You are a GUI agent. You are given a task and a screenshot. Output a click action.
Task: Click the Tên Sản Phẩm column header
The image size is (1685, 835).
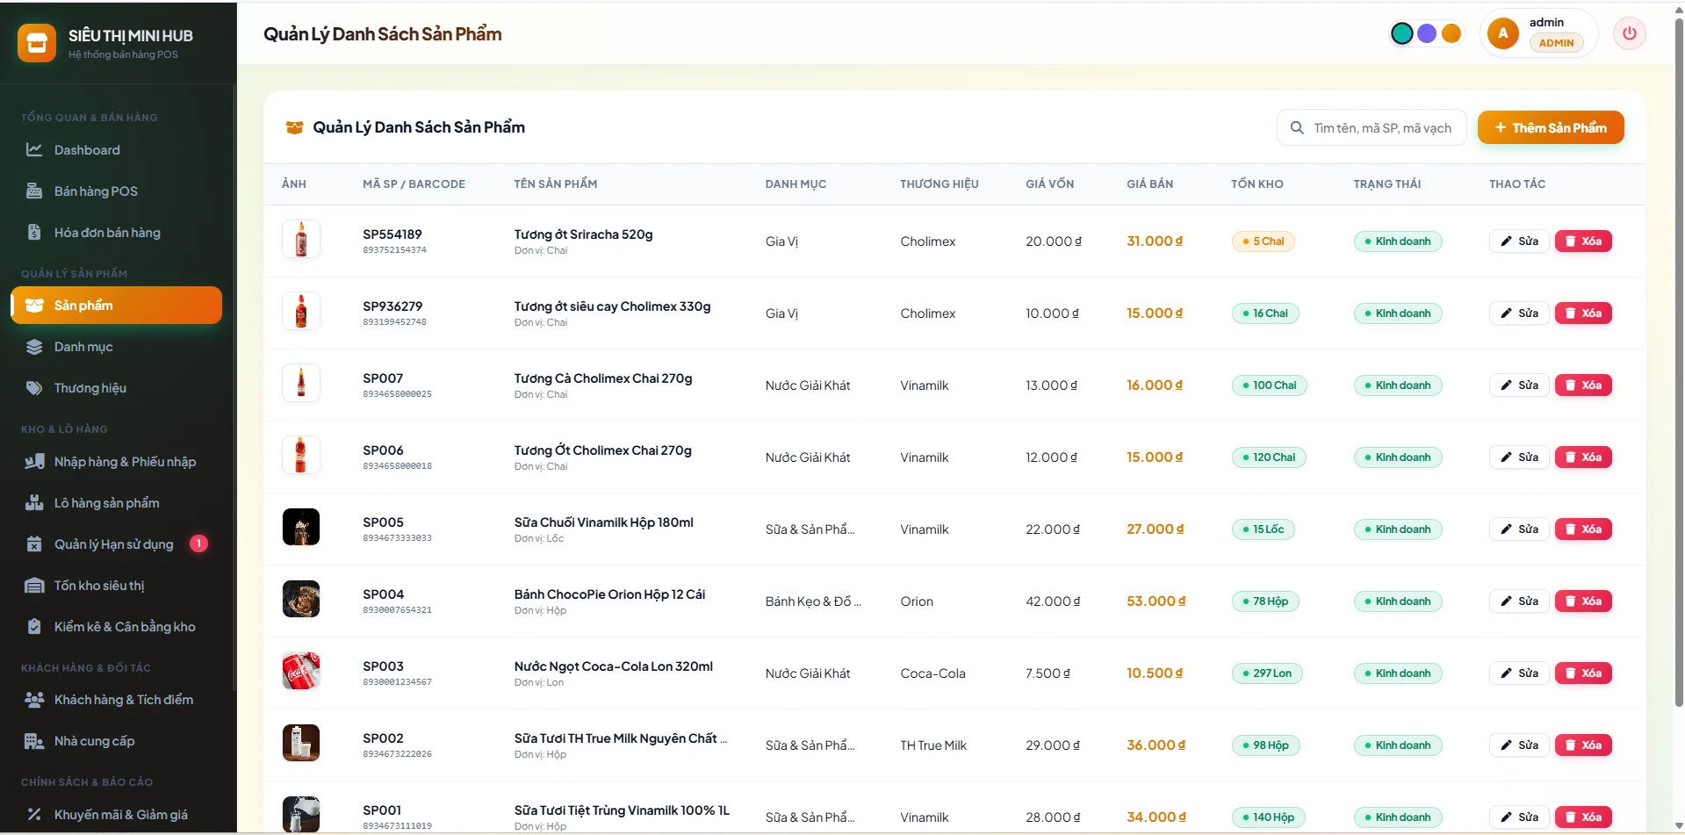[x=556, y=184]
